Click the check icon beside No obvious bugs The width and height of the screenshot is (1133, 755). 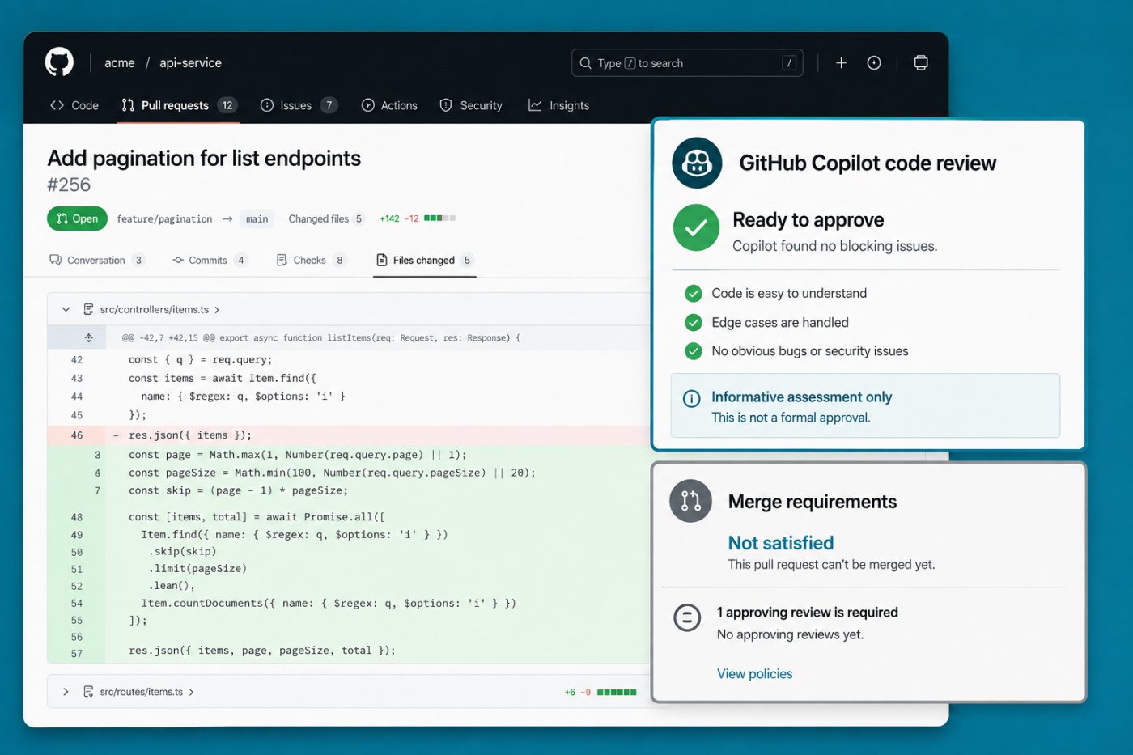[x=694, y=351]
